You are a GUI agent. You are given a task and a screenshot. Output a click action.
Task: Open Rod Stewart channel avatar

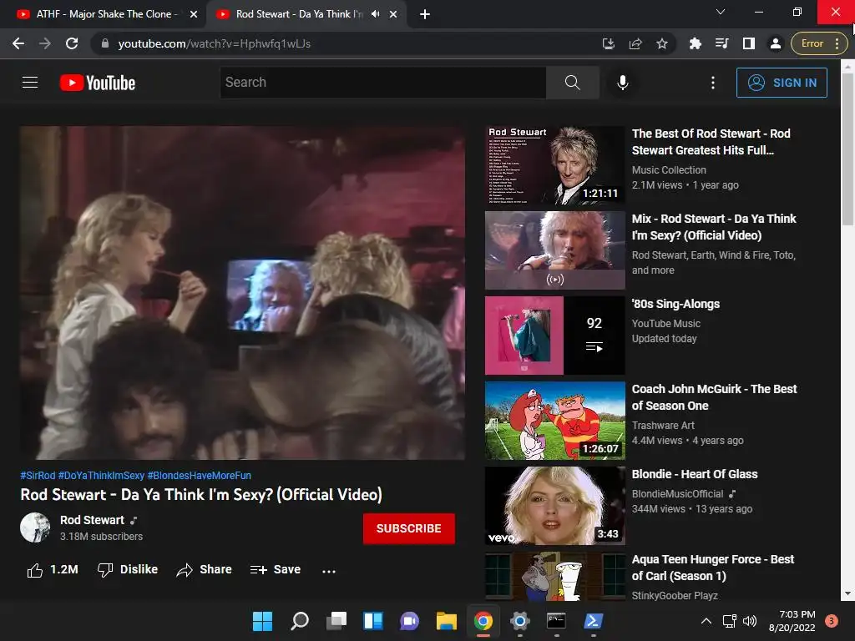pos(35,527)
